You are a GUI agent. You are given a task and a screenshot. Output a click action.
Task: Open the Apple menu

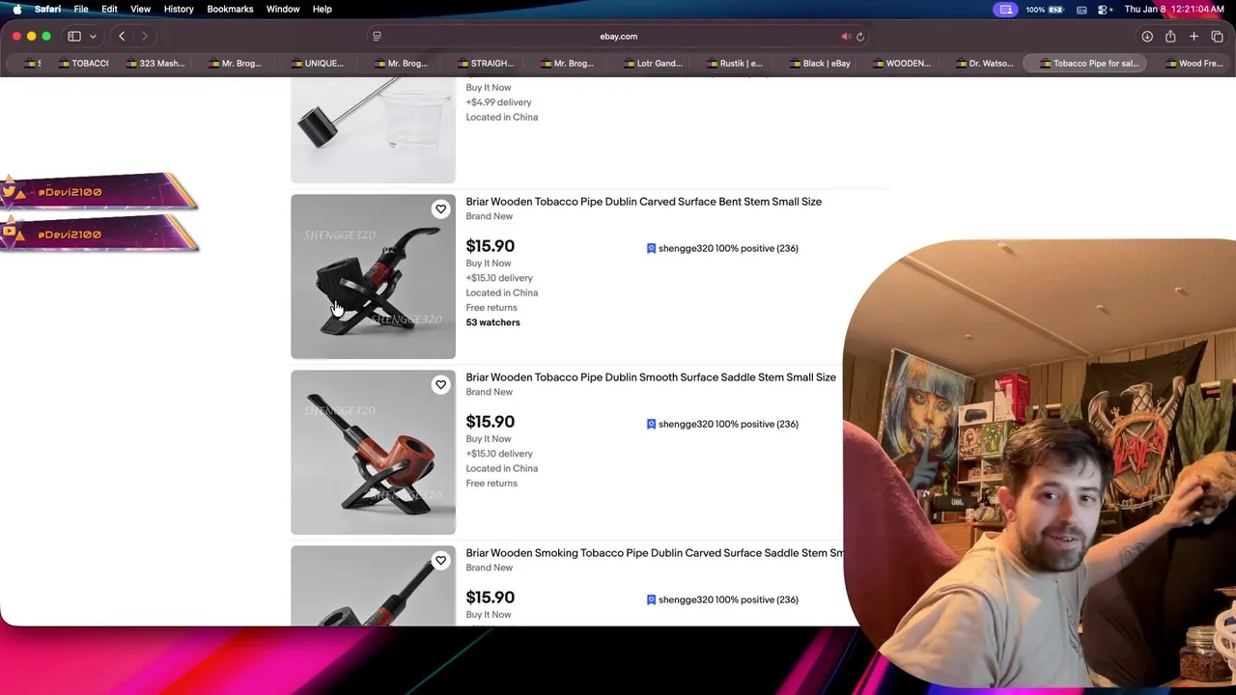click(16, 9)
